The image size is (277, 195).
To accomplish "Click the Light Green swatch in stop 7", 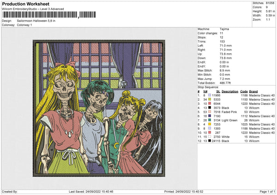I will click(210, 120).
